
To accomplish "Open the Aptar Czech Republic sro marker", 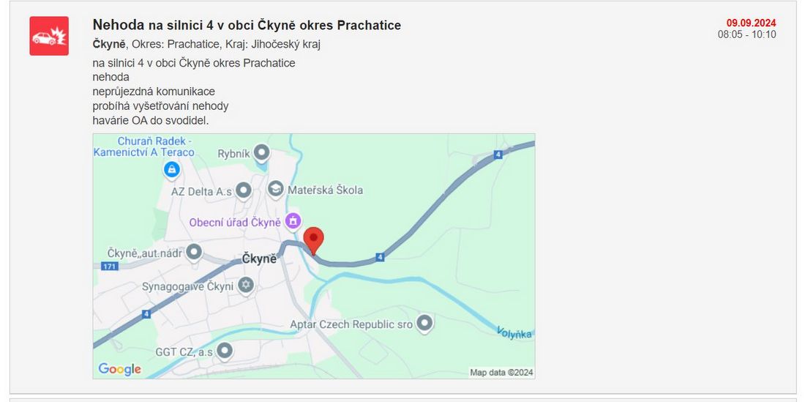I will pos(424,324).
